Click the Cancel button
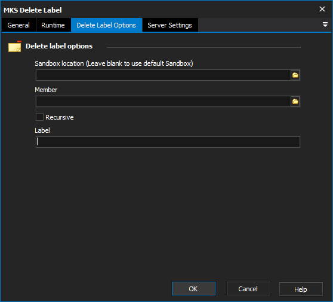The image size is (333, 302). 248,289
